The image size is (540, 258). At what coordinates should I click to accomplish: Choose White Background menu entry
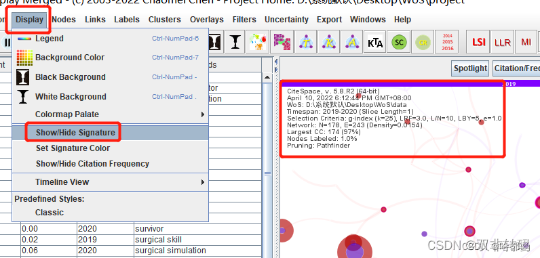[x=110, y=97]
